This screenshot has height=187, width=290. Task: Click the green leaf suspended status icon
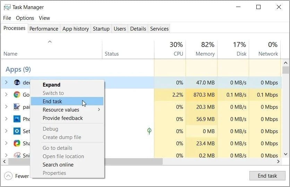pos(149,131)
